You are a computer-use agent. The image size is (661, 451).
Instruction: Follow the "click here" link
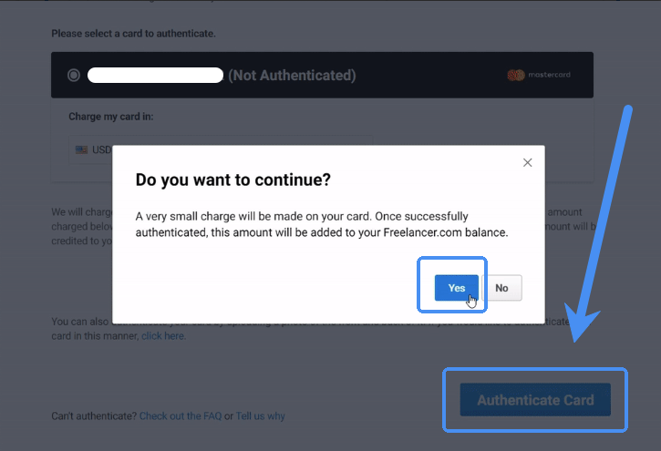tap(163, 336)
